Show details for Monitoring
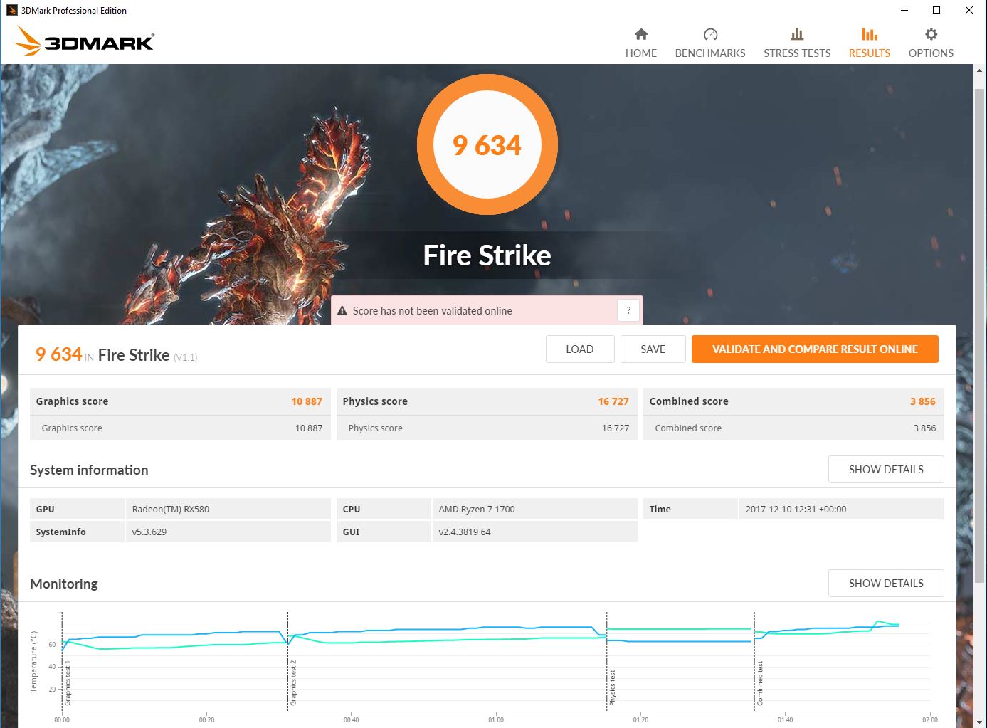This screenshot has width=987, height=728. 886,584
